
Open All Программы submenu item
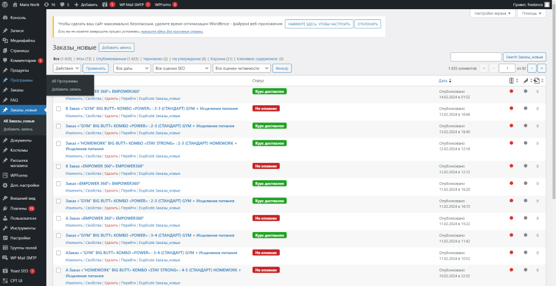pyautogui.click(x=65, y=81)
